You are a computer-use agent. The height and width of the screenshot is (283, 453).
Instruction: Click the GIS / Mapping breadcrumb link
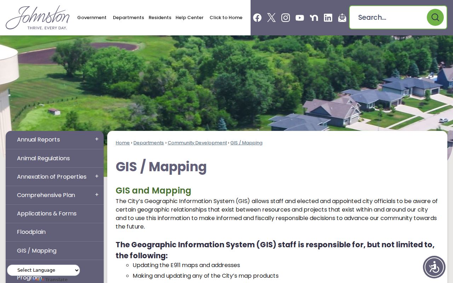246,143
